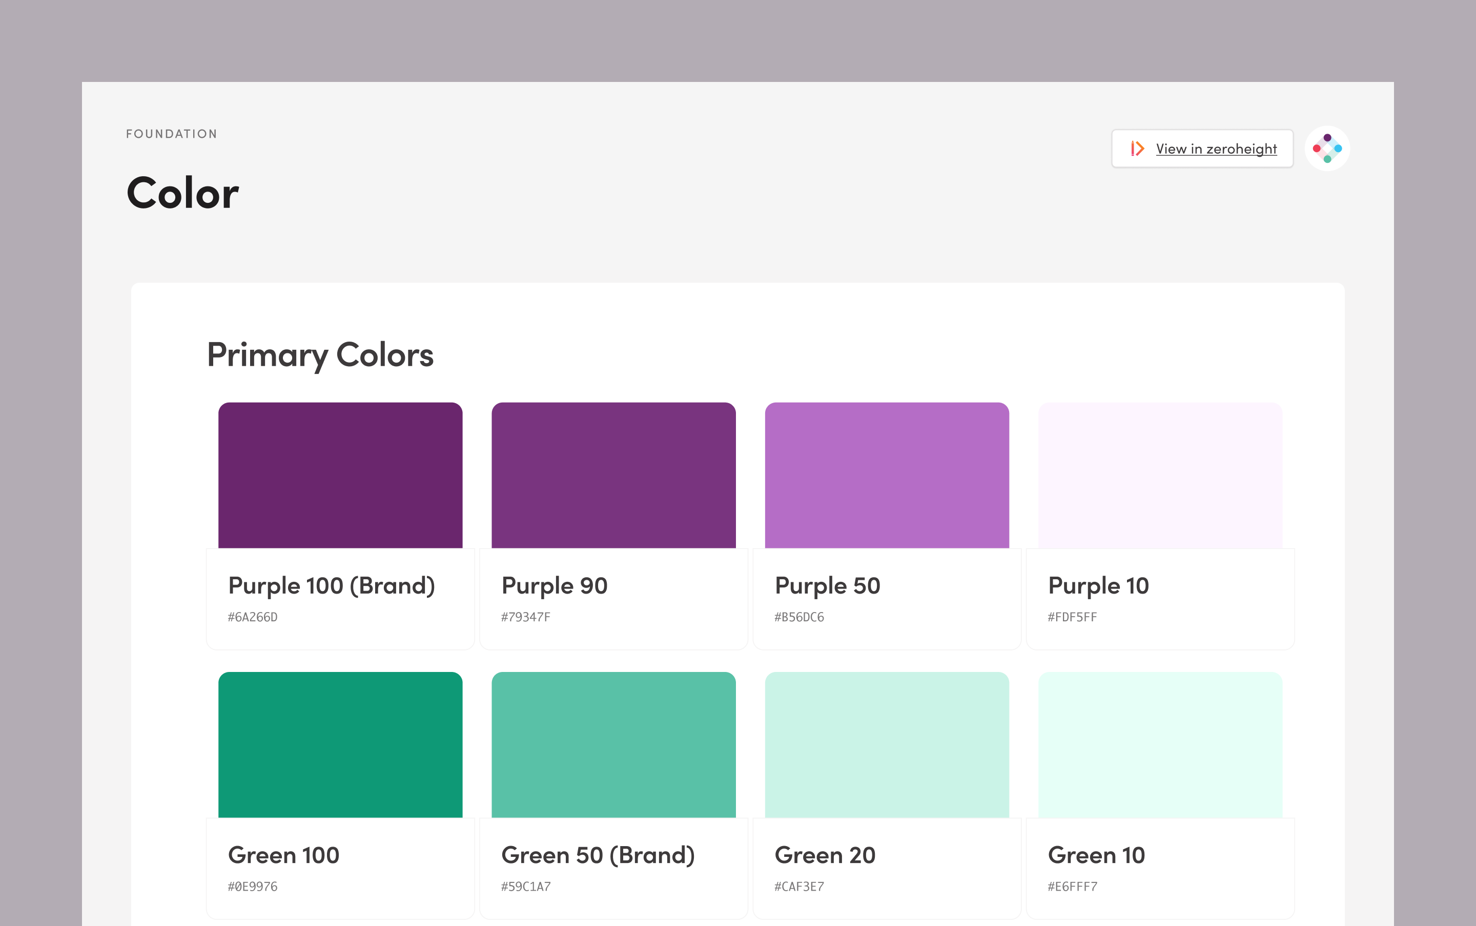
Task: Click hex code #E6FFF7
Action: coord(1072,887)
